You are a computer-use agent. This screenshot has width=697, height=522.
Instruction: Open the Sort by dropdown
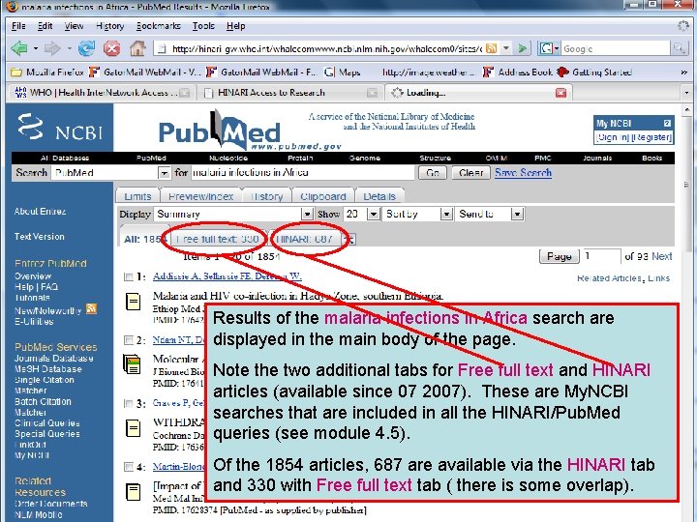[x=446, y=215]
